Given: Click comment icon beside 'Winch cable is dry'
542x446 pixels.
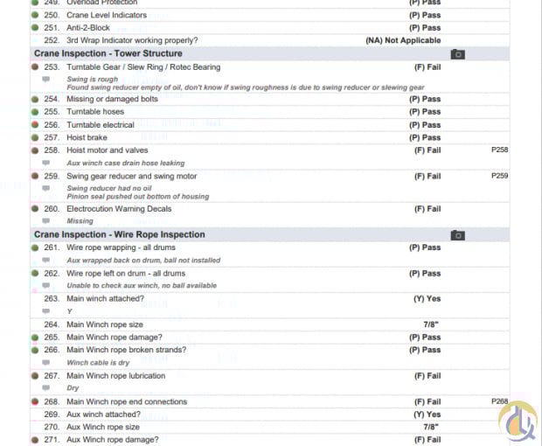Looking at the screenshot, I should (x=46, y=362).
